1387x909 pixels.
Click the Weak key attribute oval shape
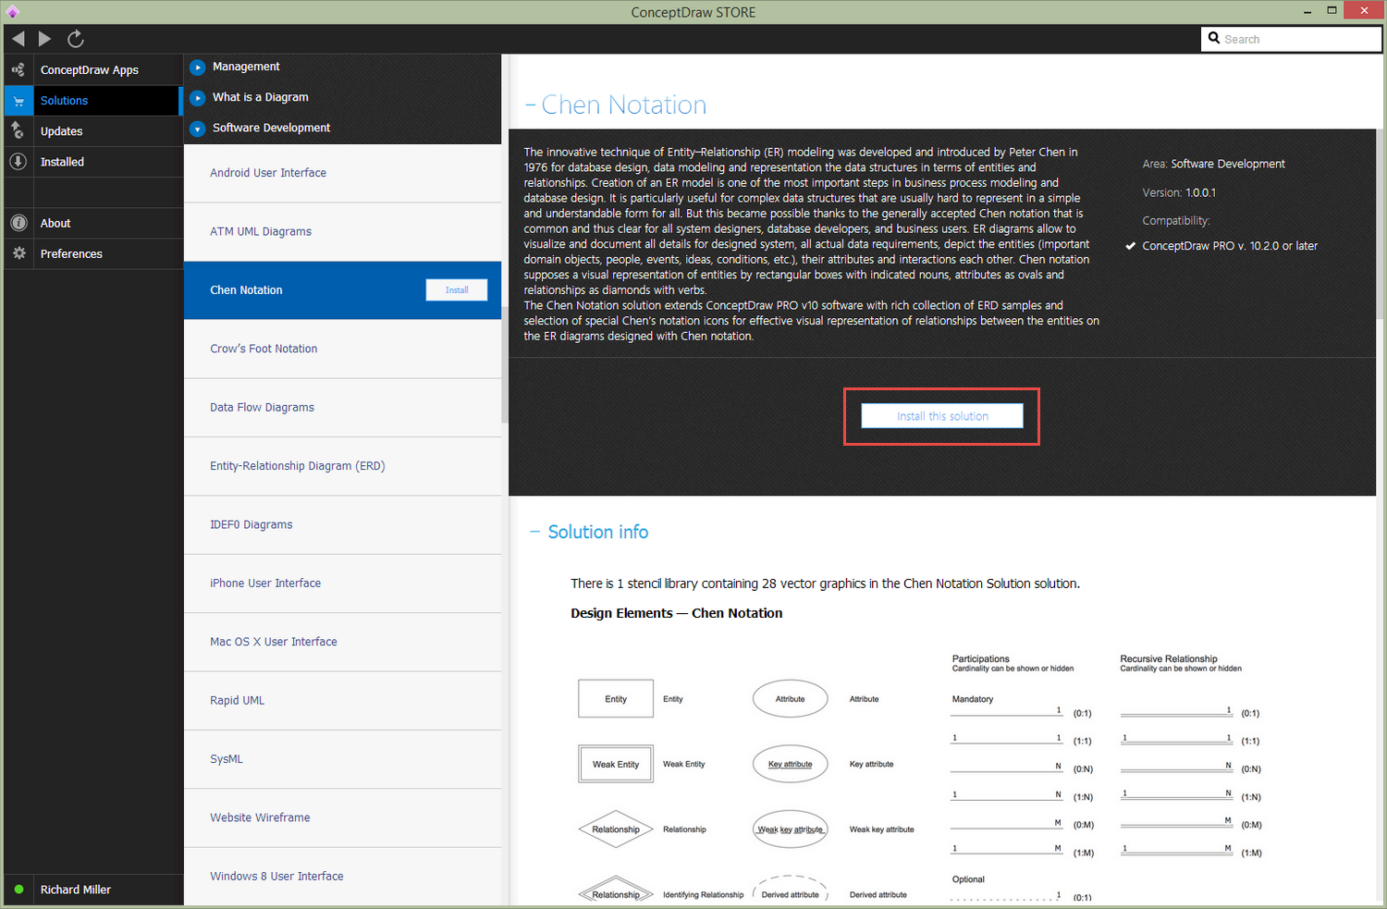[x=791, y=829]
